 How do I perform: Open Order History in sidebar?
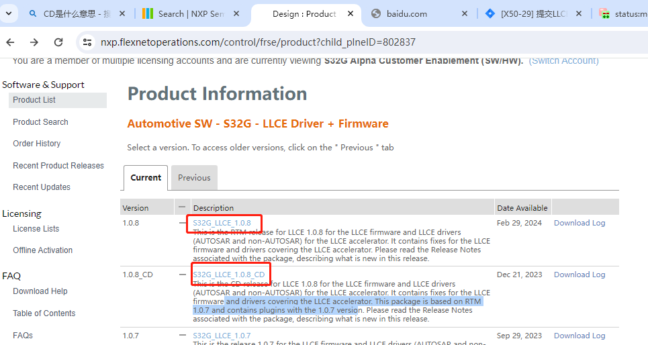click(x=37, y=144)
